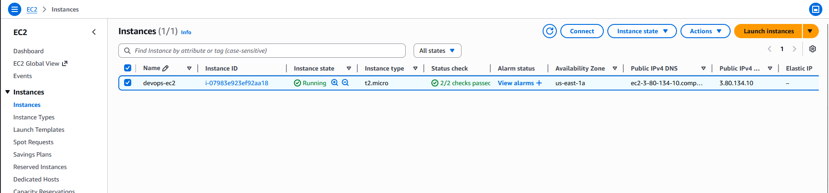829x193 pixels.
Task: Click the Connect button
Action: coord(582,31)
